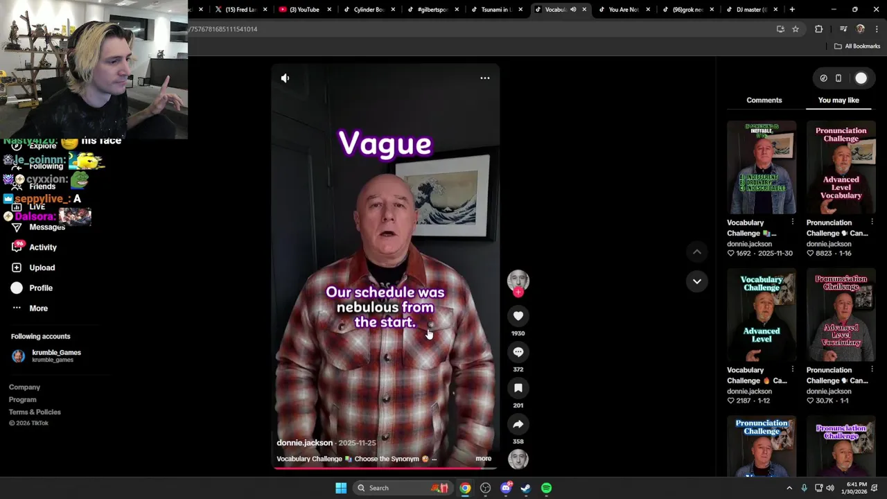Image resolution: width=887 pixels, height=499 pixels.
Task: Switch to the Comments tab
Action: pyautogui.click(x=764, y=100)
